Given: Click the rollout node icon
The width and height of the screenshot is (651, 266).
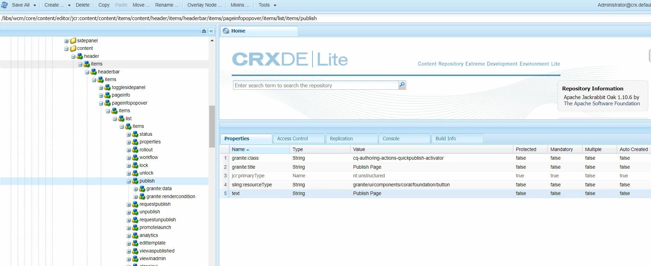Looking at the screenshot, I should pyautogui.click(x=135, y=150).
